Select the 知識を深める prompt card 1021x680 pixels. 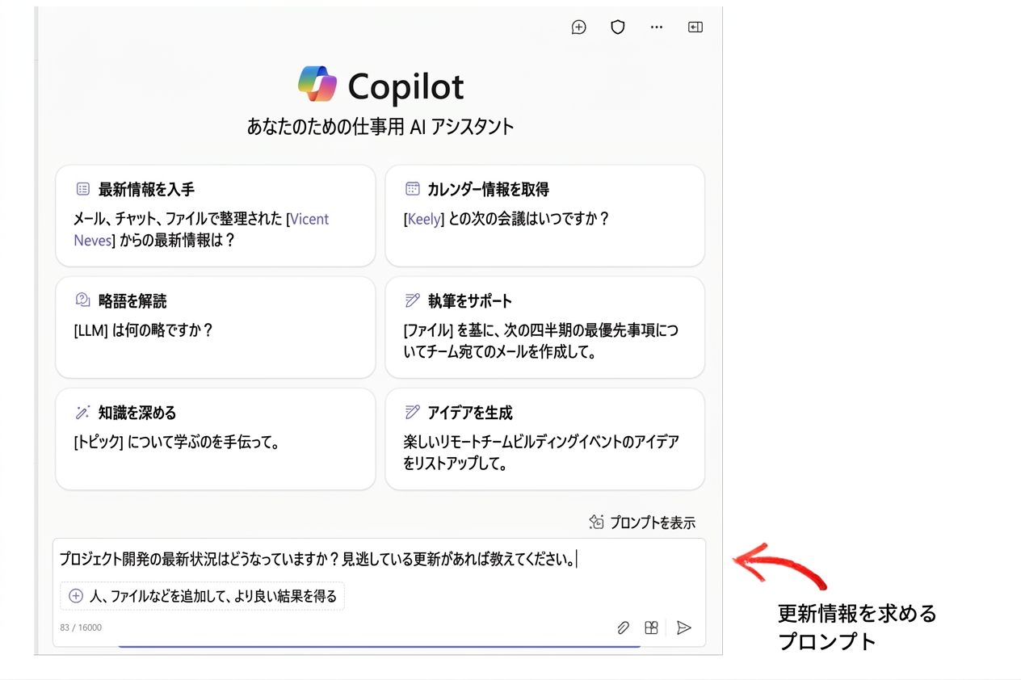coord(216,439)
